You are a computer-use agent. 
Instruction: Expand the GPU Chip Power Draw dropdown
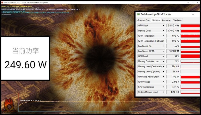click(x=164, y=77)
